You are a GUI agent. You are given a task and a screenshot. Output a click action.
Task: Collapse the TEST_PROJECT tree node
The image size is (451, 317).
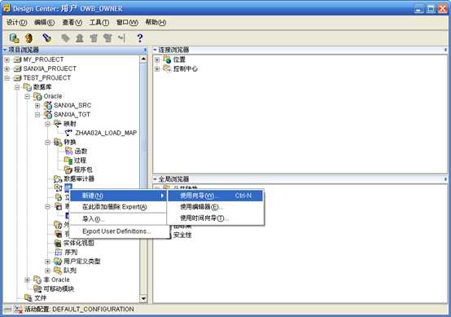pos(7,78)
